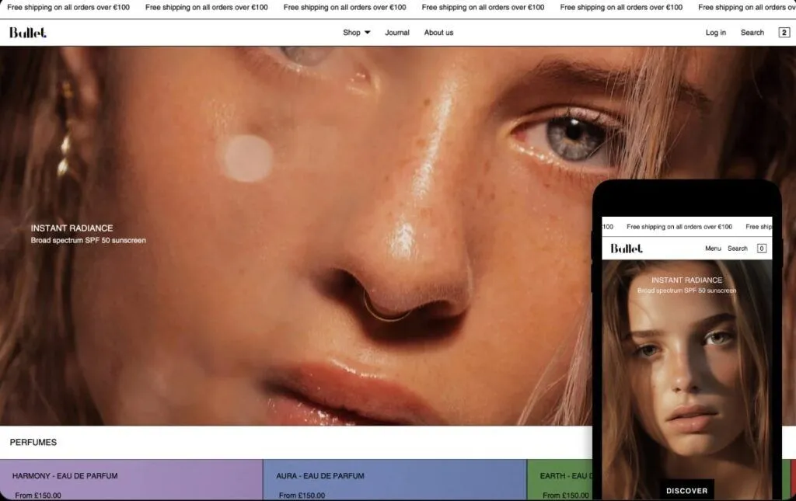Image resolution: width=796 pixels, height=501 pixels.
Task: Tap Search in the mobile preview
Action: pyautogui.click(x=738, y=249)
